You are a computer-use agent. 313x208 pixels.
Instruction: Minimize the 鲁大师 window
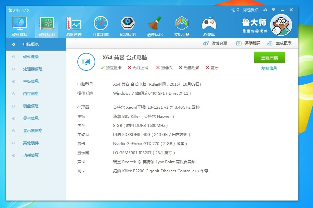pyautogui.click(x=282, y=10)
